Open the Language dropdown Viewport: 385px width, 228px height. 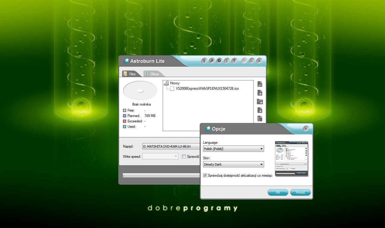[x=233, y=148]
